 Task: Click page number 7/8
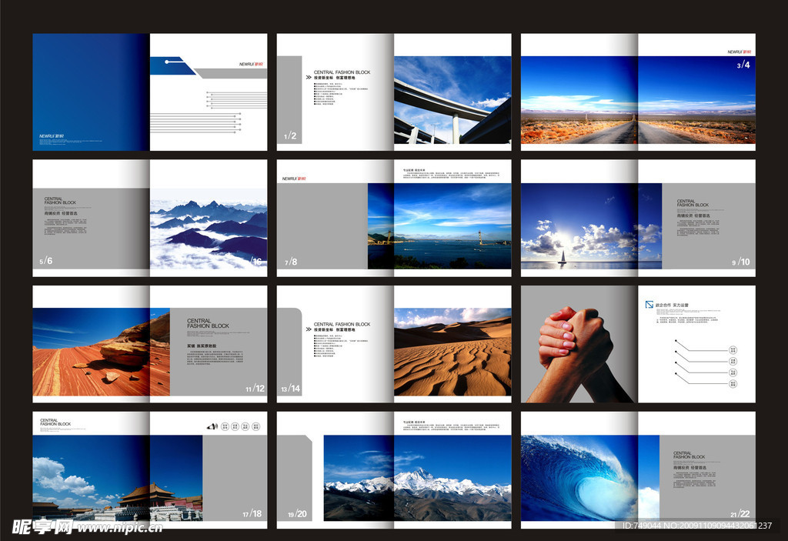tap(291, 262)
